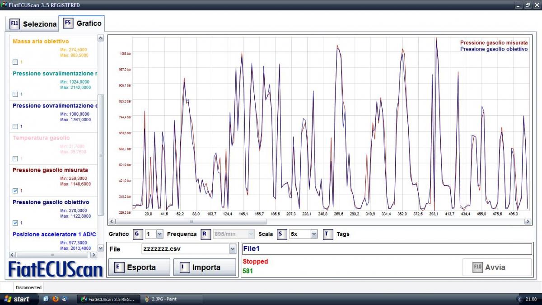Click Pressione gasolio obiettivo in the graph legend
542x305 pixels.
(494, 49)
